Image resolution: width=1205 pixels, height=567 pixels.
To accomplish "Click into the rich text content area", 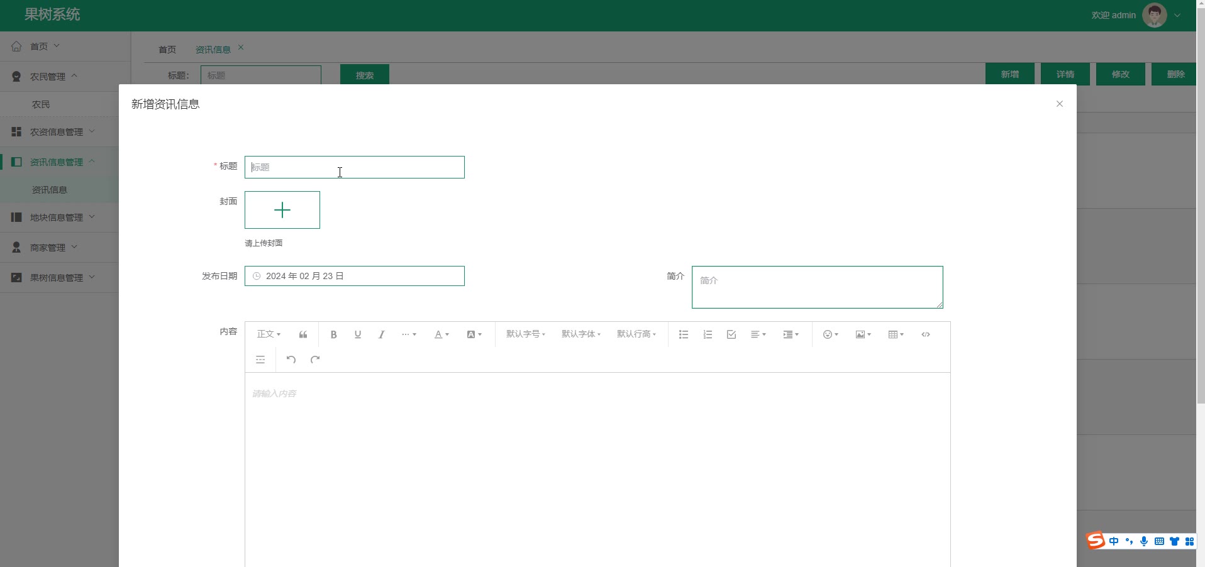I will 597,470.
